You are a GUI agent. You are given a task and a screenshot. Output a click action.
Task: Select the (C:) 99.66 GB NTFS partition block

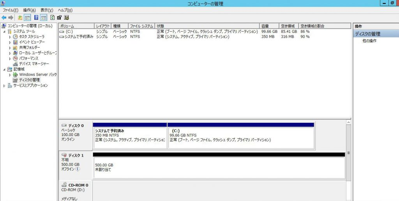pos(240,137)
